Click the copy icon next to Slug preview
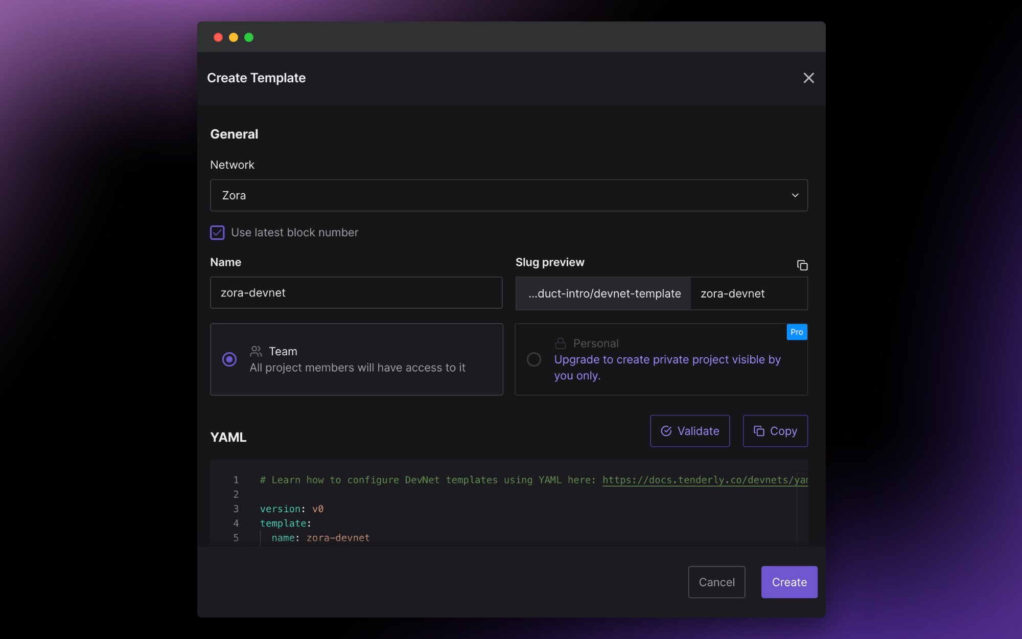The width and height of the screenshot is (1022, 639). point(802,265)
